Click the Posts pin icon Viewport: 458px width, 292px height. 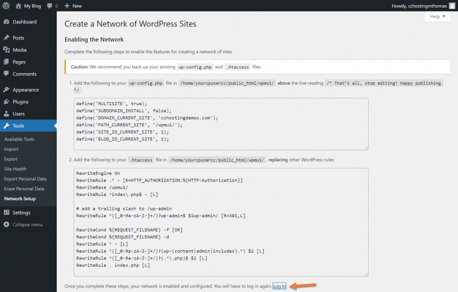click(6, 38)
